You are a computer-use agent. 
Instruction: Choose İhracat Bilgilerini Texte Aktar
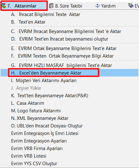(69, 14)
